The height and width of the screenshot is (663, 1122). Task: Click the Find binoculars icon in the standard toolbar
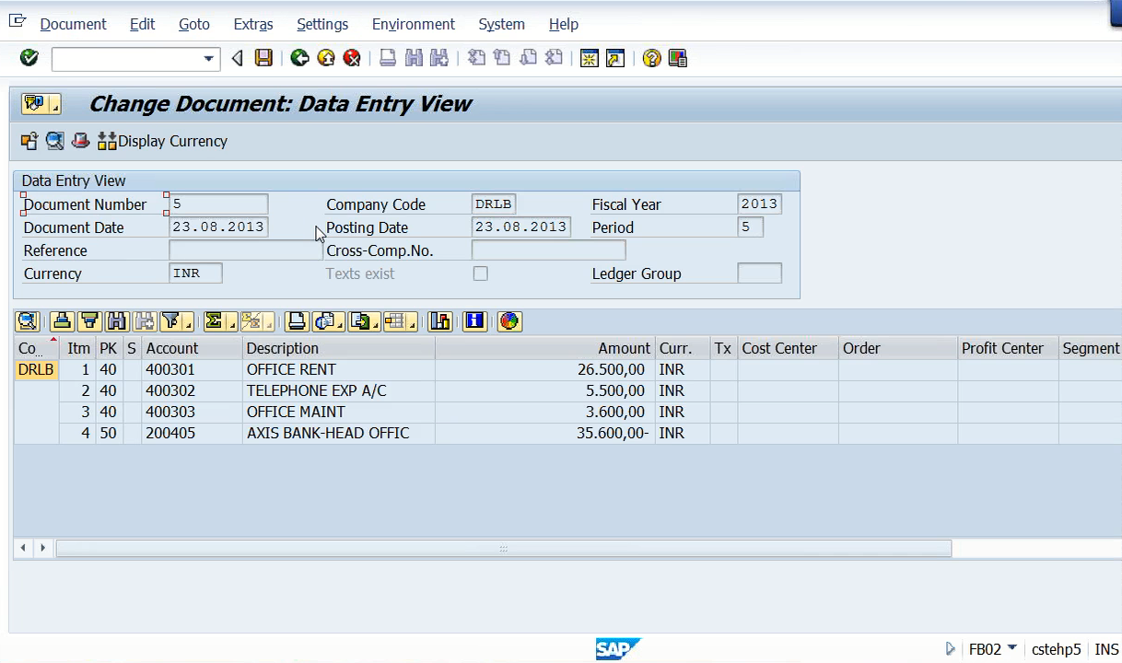[414, 58]
